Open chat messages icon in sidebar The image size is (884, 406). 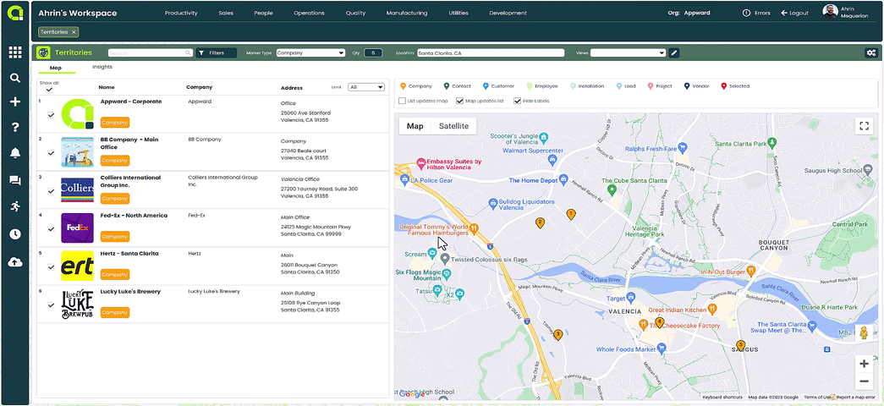pos(15,180)
